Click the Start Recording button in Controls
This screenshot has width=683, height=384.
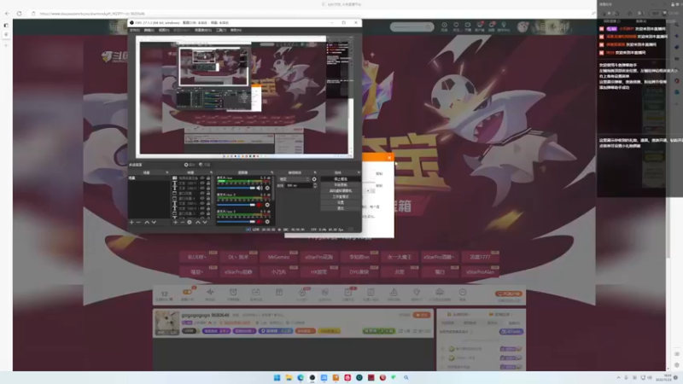coord(340,184)
